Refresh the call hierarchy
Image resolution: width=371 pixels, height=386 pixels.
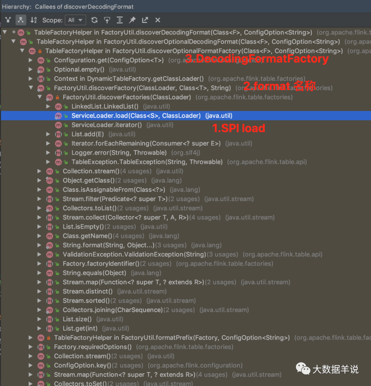(x=94, y=20)
